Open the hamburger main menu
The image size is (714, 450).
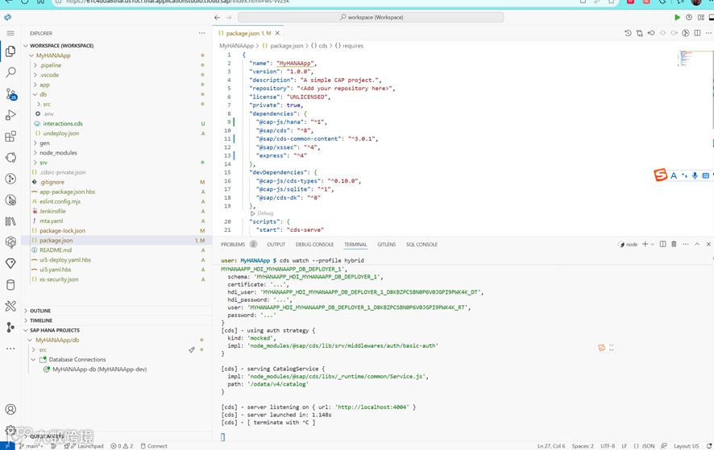10,33
